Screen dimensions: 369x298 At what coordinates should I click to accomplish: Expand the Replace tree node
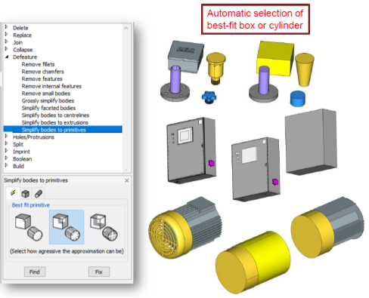coord(7,35)
